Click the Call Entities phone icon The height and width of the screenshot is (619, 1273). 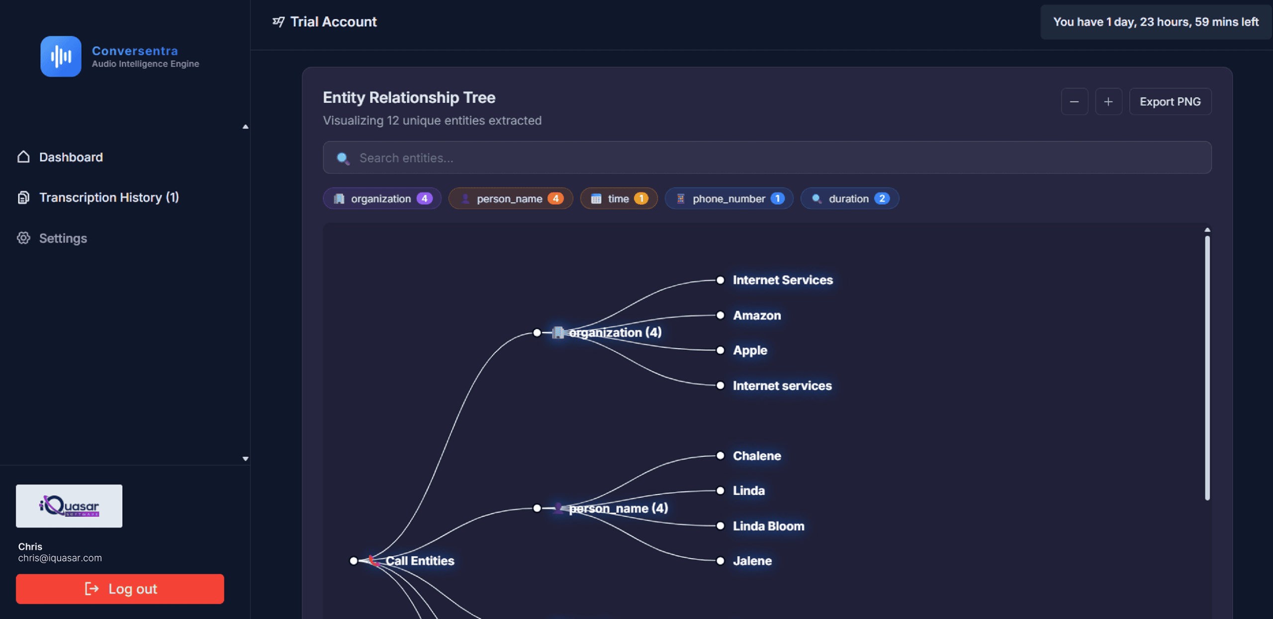pyautogui.click(x=374, y=561)
